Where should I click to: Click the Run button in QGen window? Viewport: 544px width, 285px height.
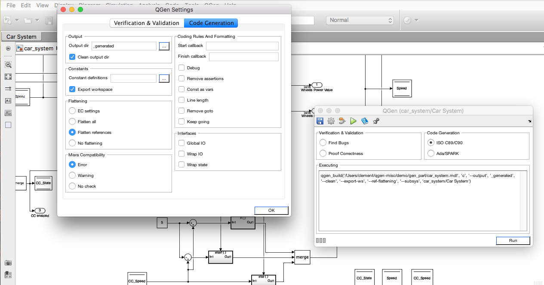pos(513,241)
